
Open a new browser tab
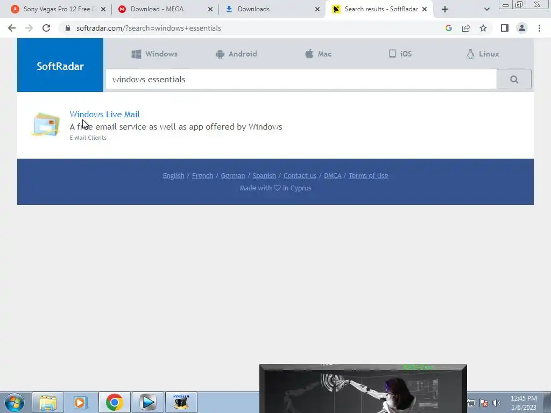(445, 9)
